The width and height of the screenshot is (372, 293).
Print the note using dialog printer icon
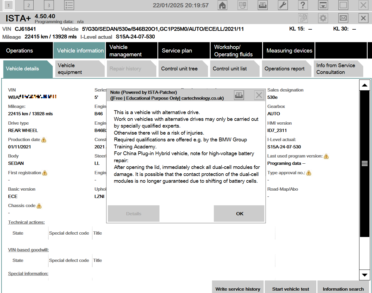tap(239, 95)
